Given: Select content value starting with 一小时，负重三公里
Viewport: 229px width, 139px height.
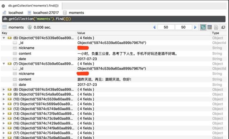Looking at the screenshot, I should click(127, 54).
